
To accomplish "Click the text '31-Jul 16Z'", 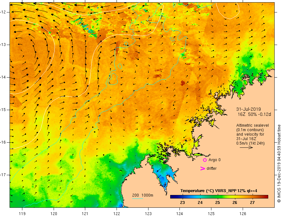I will 247,139.
